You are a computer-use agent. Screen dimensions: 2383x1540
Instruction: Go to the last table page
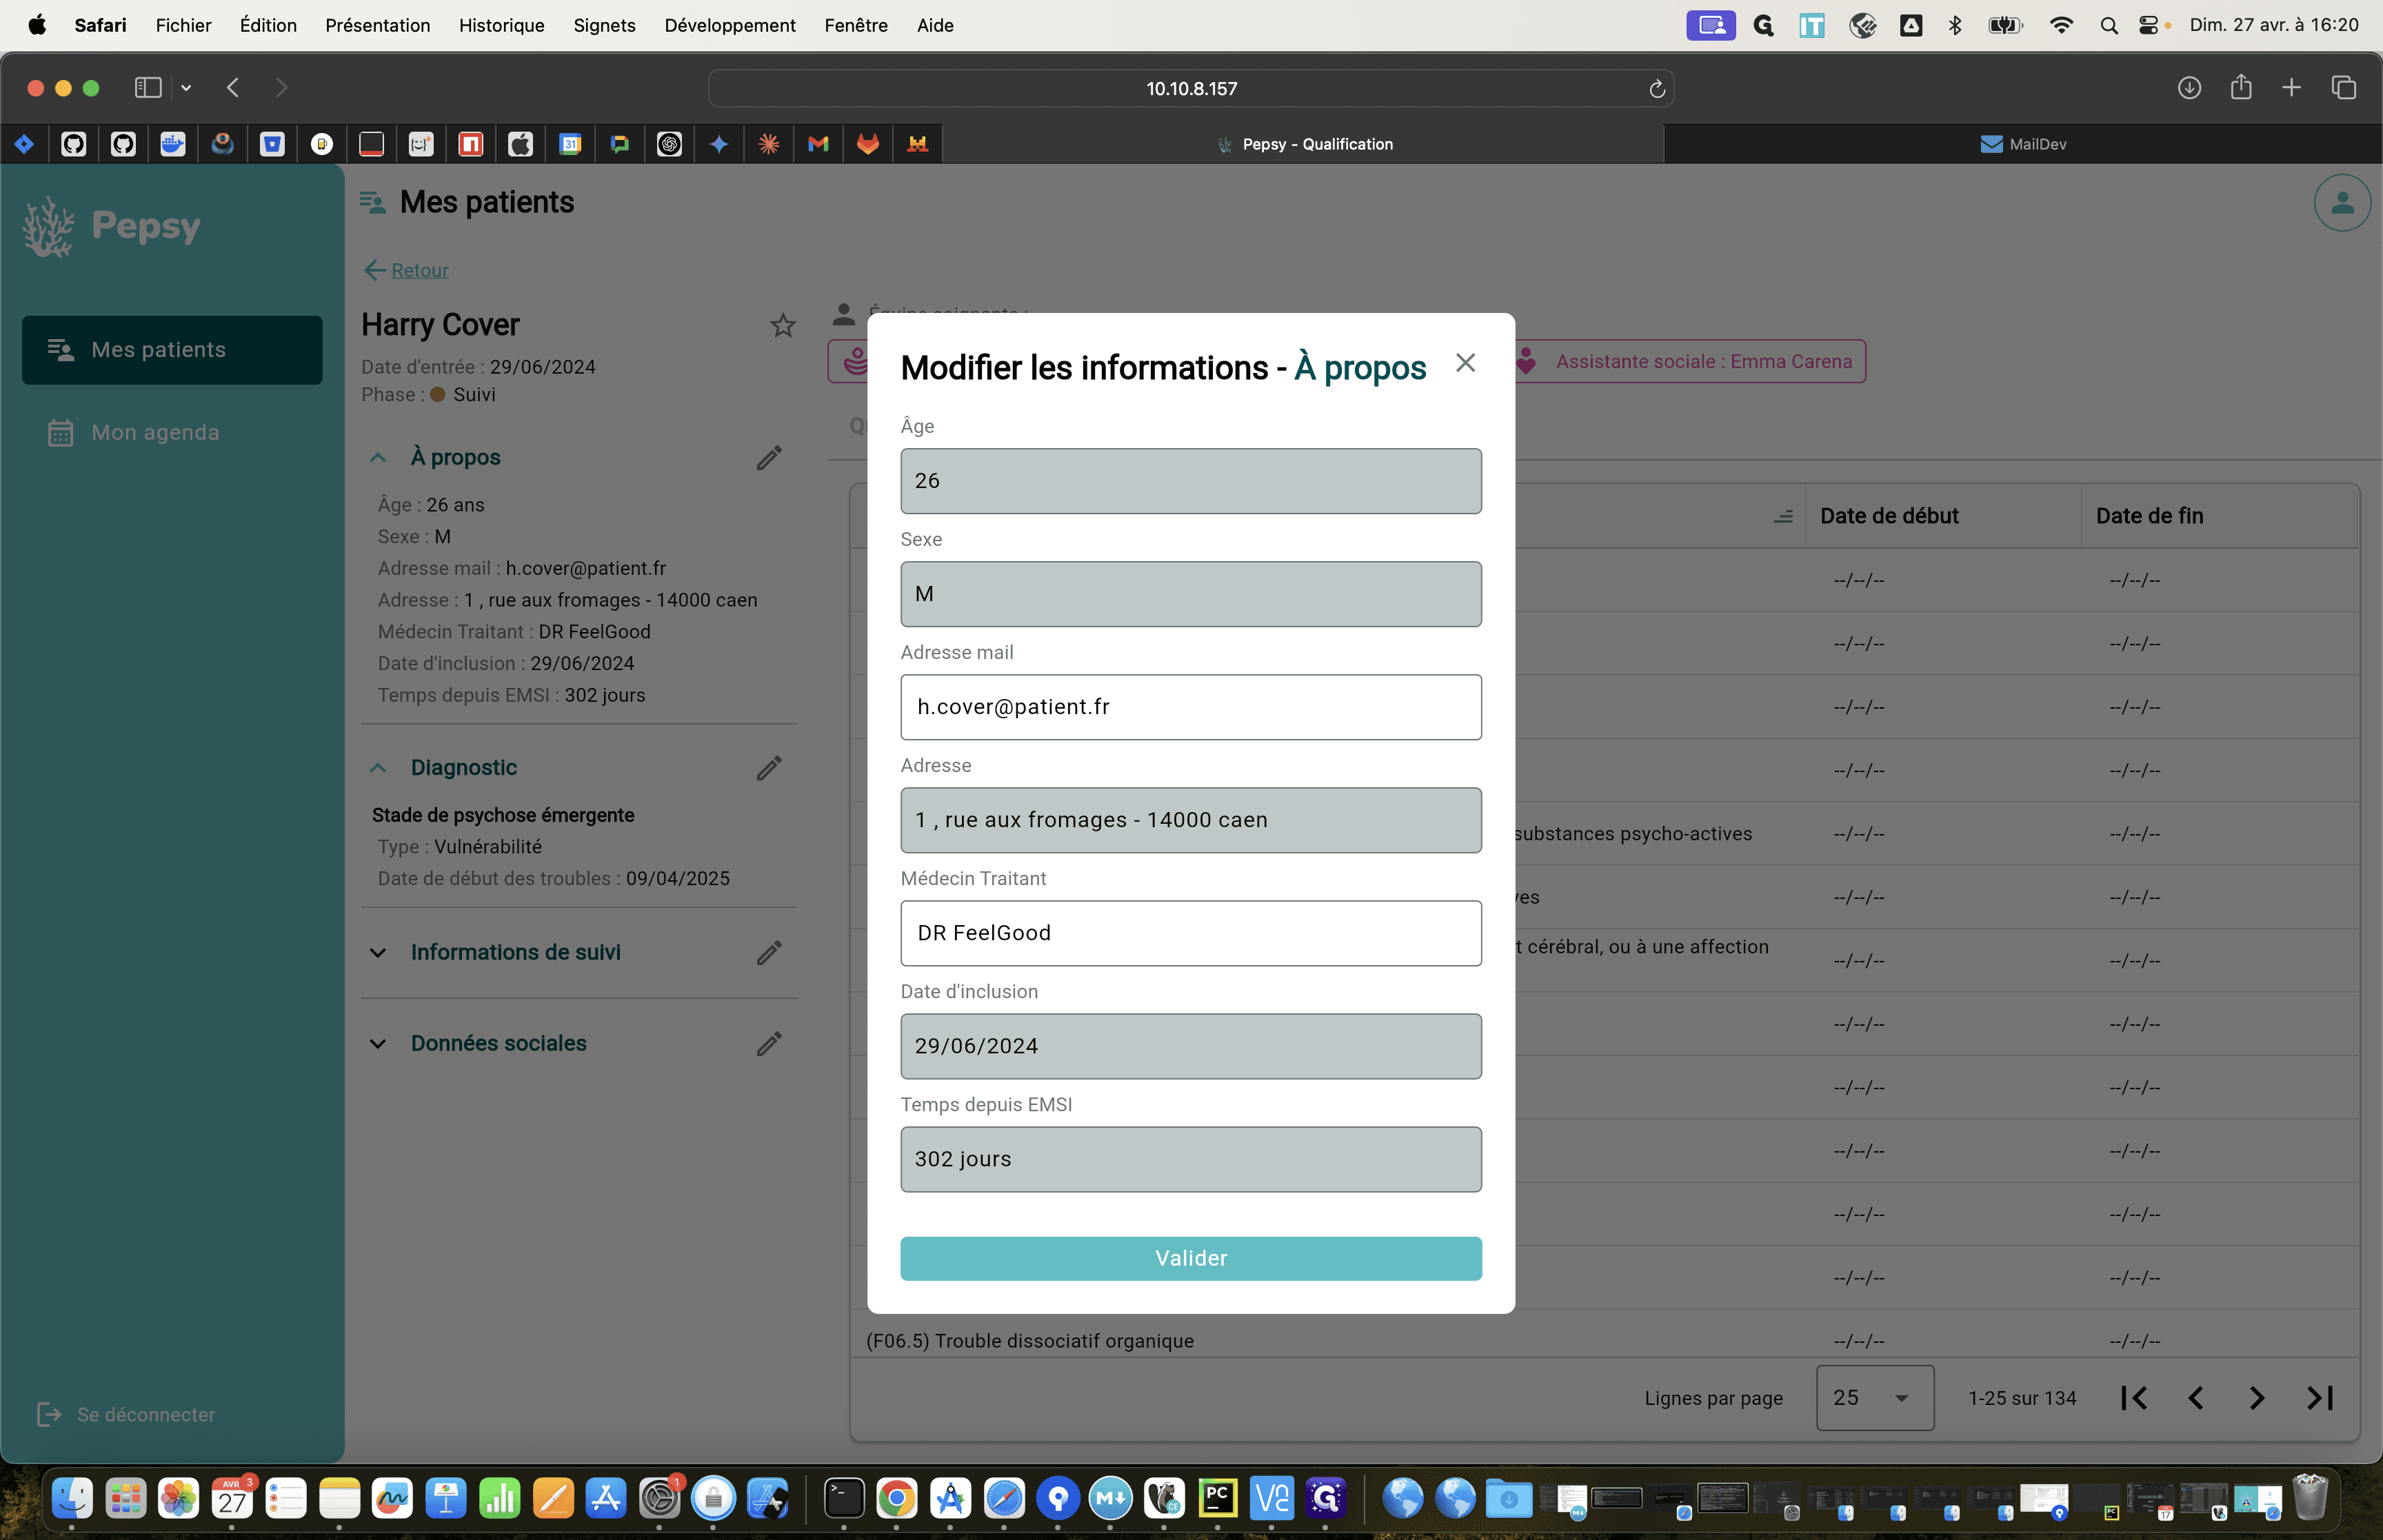2319,1398
